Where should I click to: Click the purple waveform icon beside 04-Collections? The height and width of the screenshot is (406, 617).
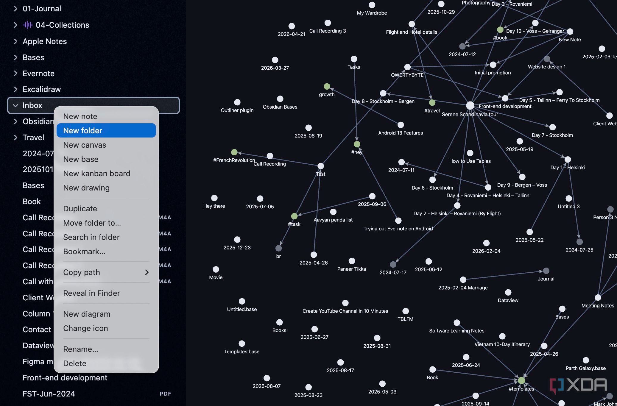pyautogui.click(x=28, y=25)
